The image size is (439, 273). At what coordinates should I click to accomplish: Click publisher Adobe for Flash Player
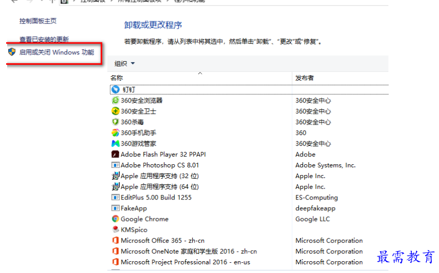pos(305,154)
